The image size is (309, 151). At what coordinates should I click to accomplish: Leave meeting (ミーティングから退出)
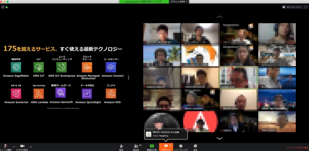tap(297, 148)
